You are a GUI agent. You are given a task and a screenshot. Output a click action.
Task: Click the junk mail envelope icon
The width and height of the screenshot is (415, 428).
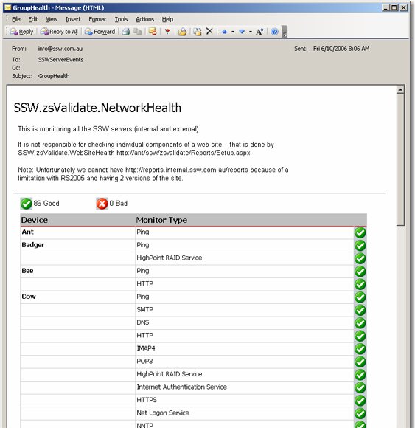tap(153, 32)
